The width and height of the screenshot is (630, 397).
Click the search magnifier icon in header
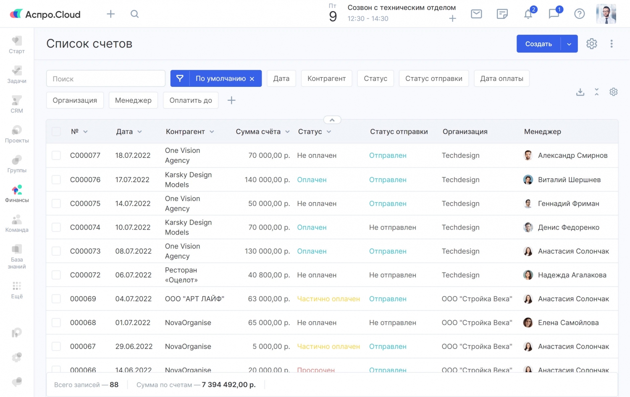point(134,14)
